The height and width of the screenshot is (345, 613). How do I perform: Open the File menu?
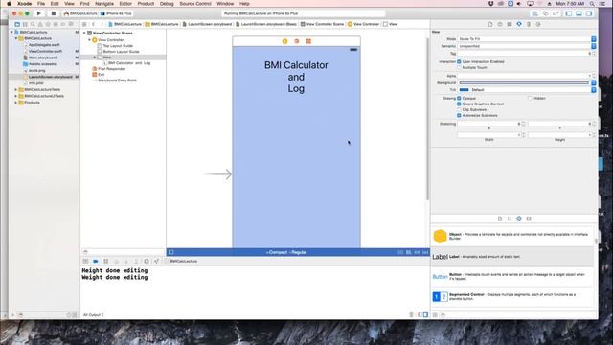[x=41, y=4]
